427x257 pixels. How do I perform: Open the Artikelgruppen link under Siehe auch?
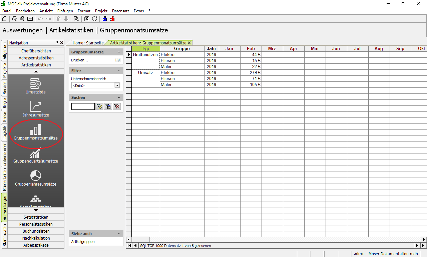83,242
